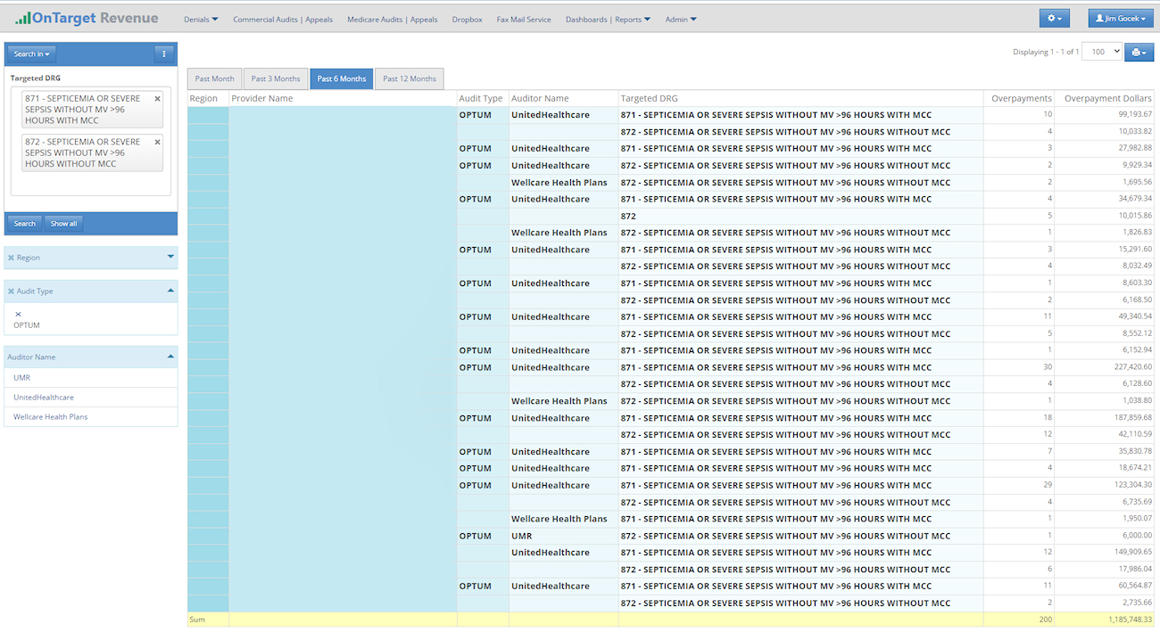Select the 1,950.07 overpayment dollars cell
Screen dimensions: 1160x632
[x=1105, y=519]
